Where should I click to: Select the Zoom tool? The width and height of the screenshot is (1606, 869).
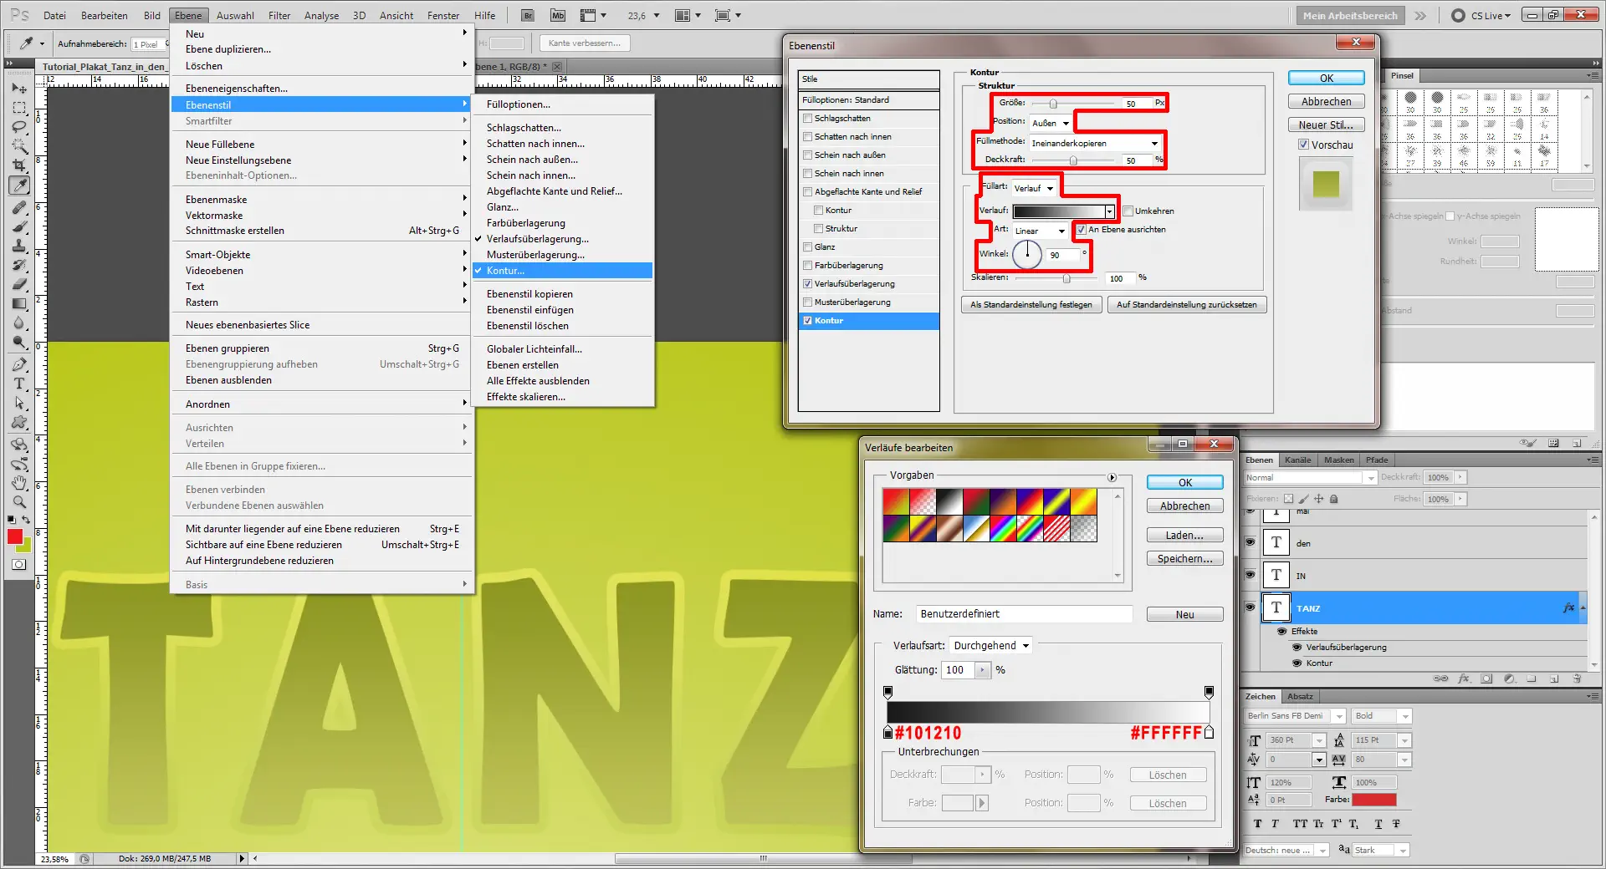[18, 501]
